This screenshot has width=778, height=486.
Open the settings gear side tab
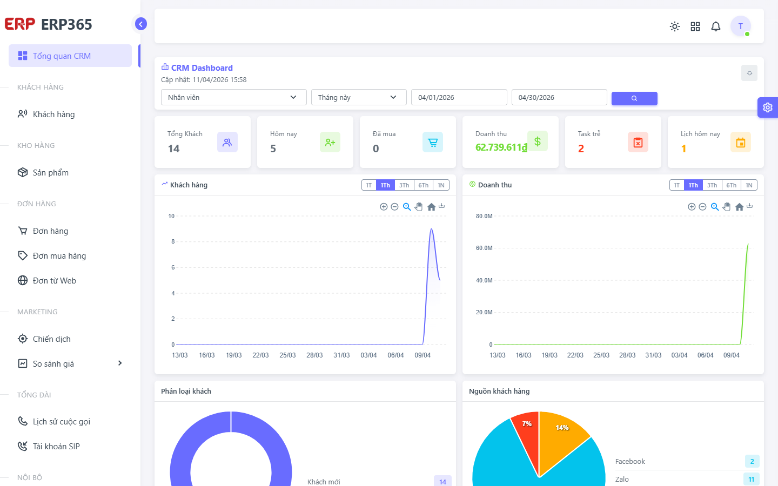[768, 107]
